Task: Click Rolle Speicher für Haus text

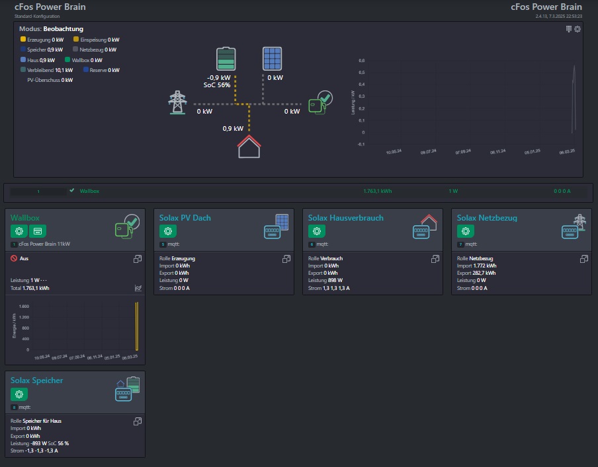Action: pos(36,421)
